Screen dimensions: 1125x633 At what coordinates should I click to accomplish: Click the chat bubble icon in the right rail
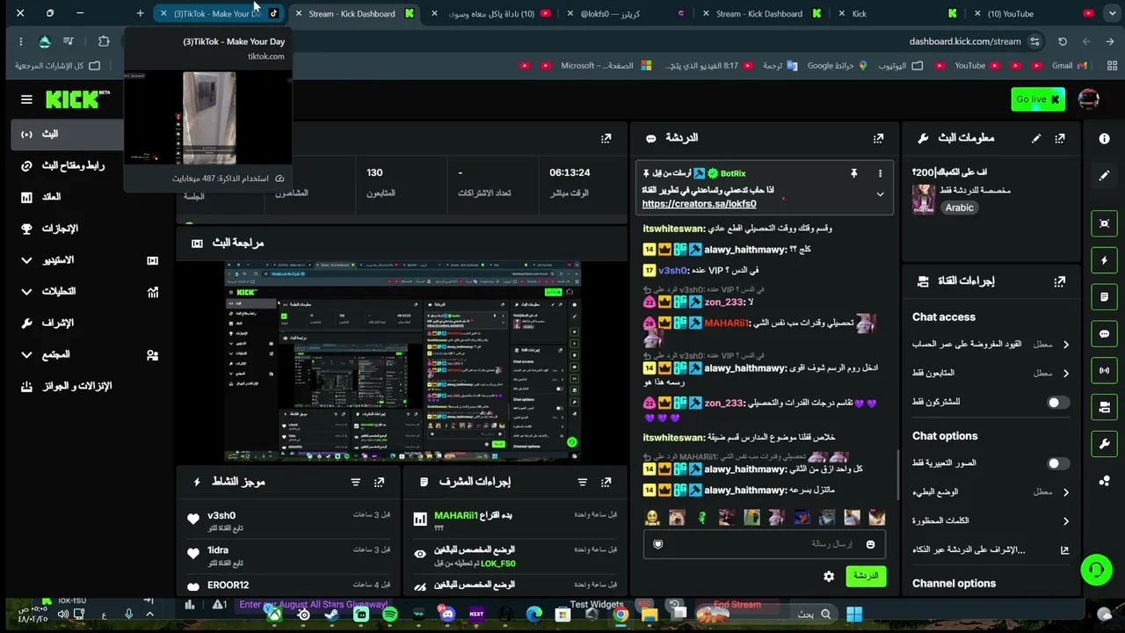[x=1104, y=334]
